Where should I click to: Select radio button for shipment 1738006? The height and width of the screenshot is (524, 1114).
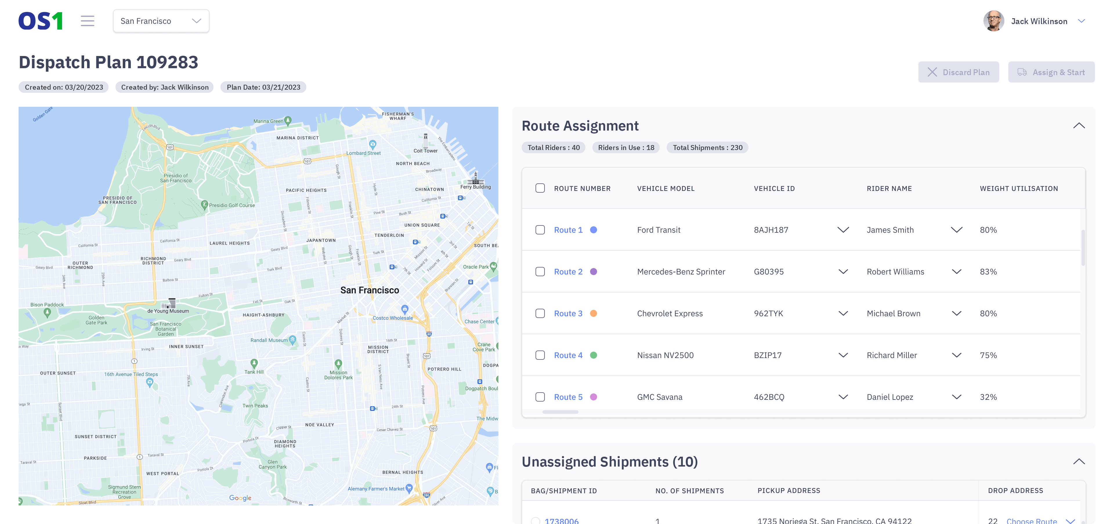click(x=535, y=521)
